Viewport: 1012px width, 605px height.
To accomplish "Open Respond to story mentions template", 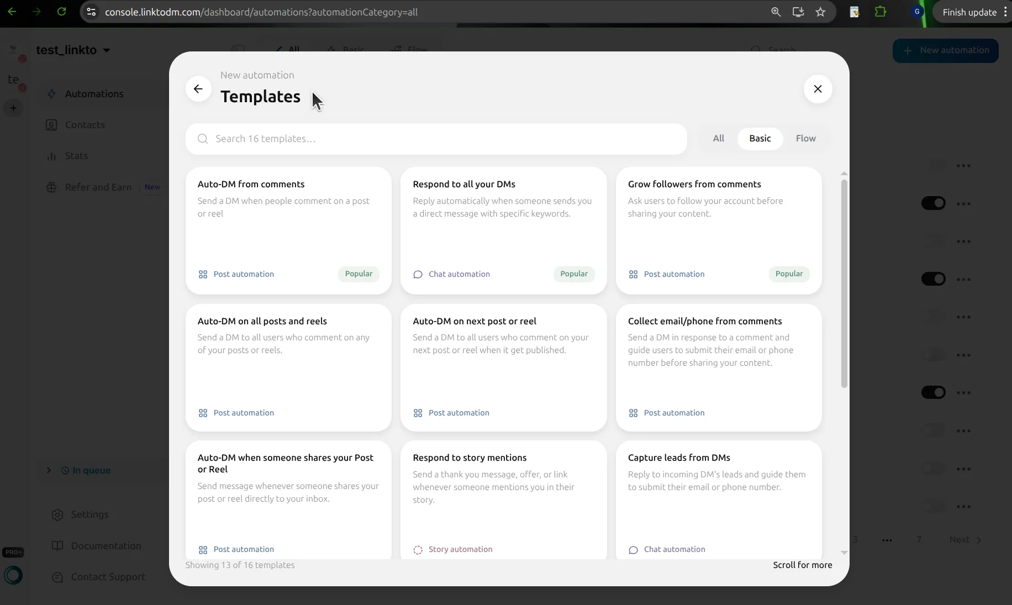I will tap(503, 500).
